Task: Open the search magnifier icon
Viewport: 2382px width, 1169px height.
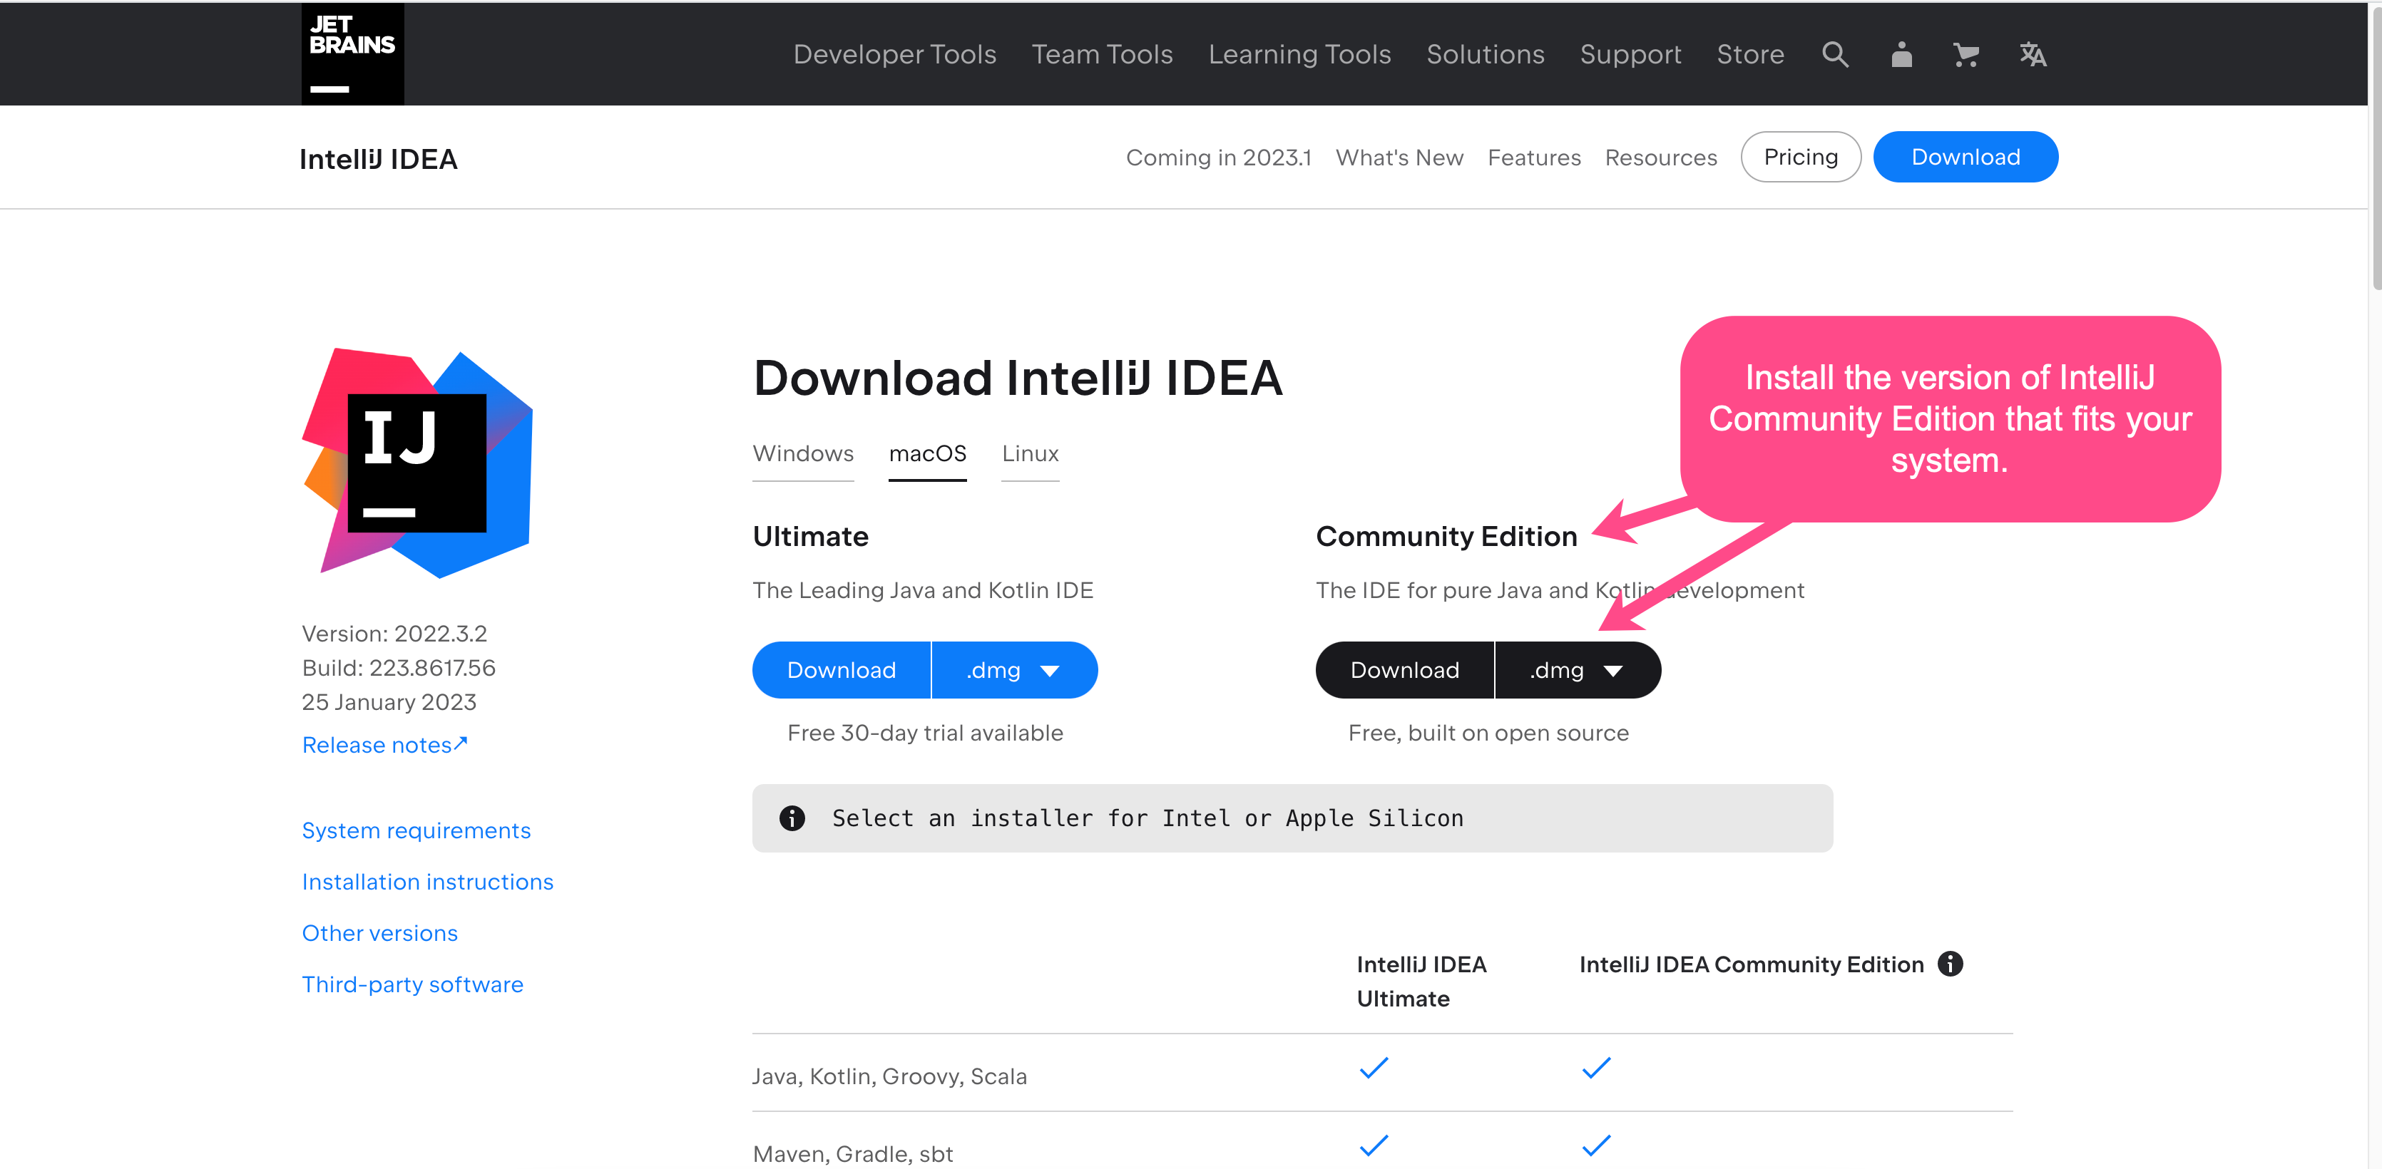Action: 1834,54
